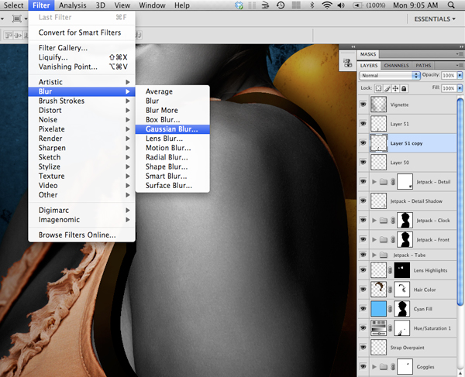Enable lock image pixels brush icon
This screenshot has width=465, height=377.
tap(387, 88)
